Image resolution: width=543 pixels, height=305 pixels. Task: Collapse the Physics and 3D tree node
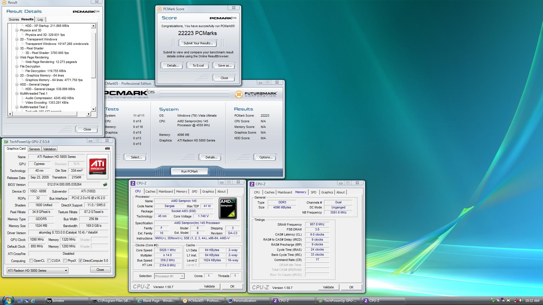tap(17, 30)
